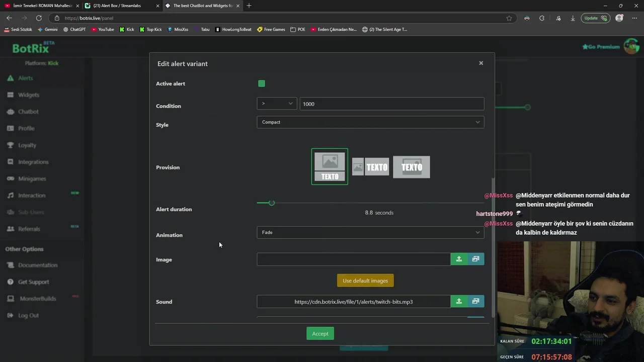Click the Minigames gamepad icon

(10, 178)
